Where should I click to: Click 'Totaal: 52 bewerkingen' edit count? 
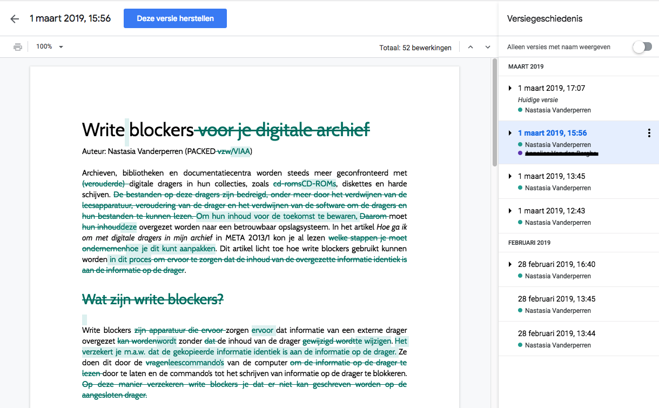[415, 48]
